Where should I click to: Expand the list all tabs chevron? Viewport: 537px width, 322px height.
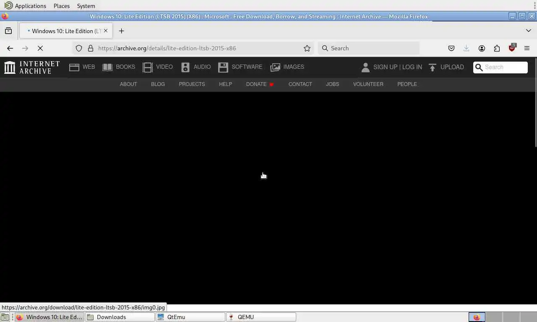[x=529, y=31]
